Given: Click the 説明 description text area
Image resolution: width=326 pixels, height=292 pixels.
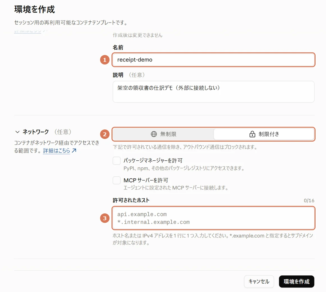Looking at the screenshot, I should pyautogui.click(x=213, y=92).
